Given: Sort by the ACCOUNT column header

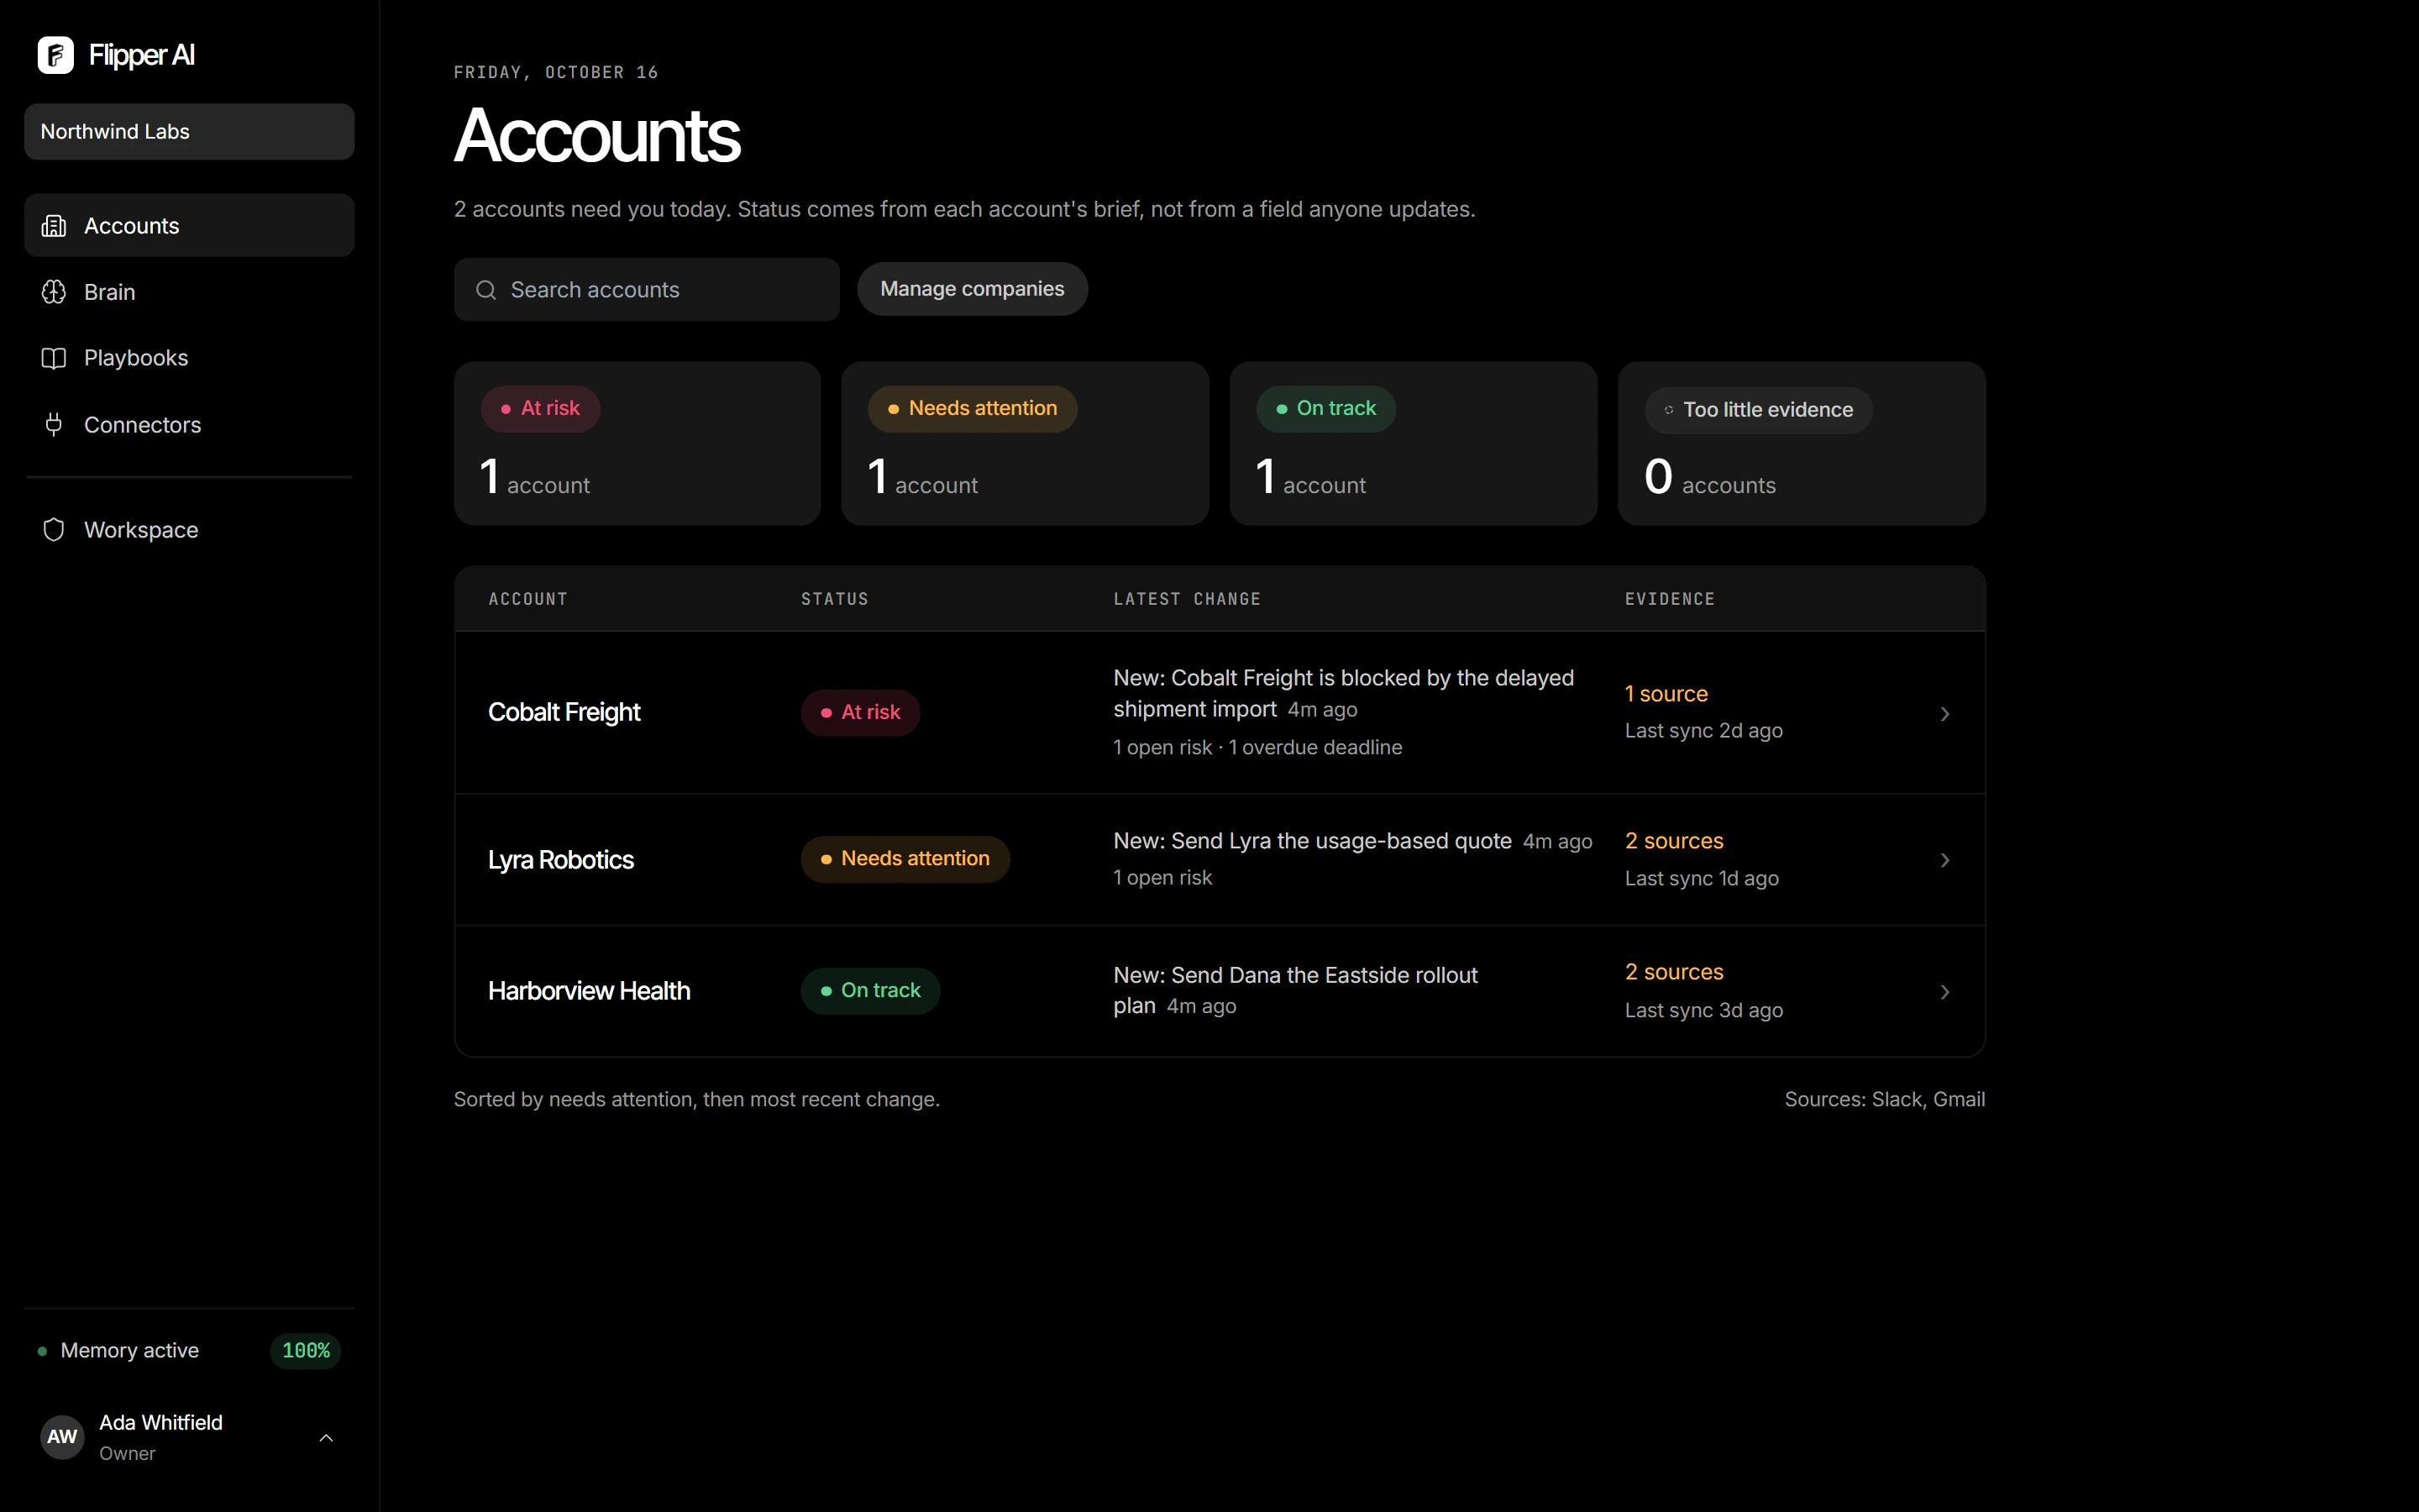Looking at the screenshot, I should (x=527, y=599).
